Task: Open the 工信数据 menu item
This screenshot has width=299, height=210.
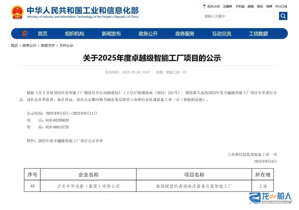Action: pos(258,34)
